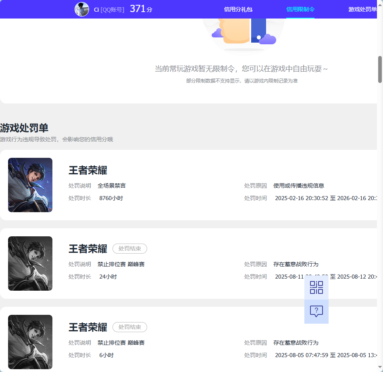Screen dimensions: 383x372
Task: Click the vertical scrollbar thumb
Action: pos(380,70)
